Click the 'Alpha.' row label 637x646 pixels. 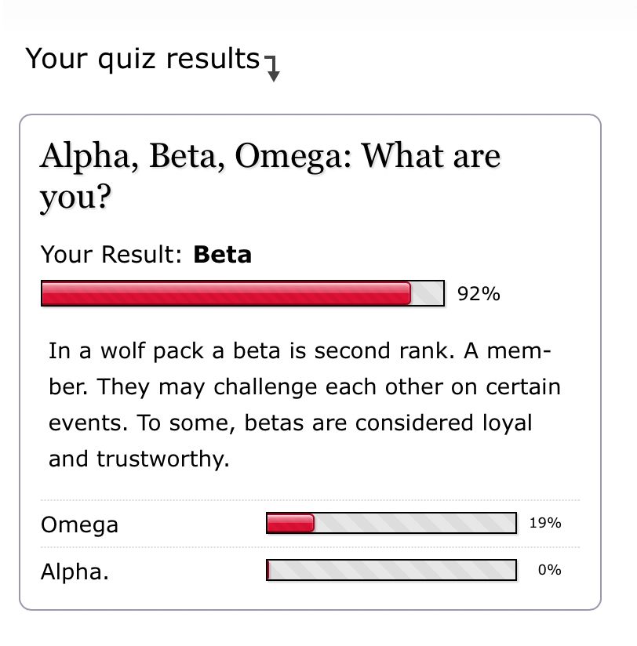75,572
